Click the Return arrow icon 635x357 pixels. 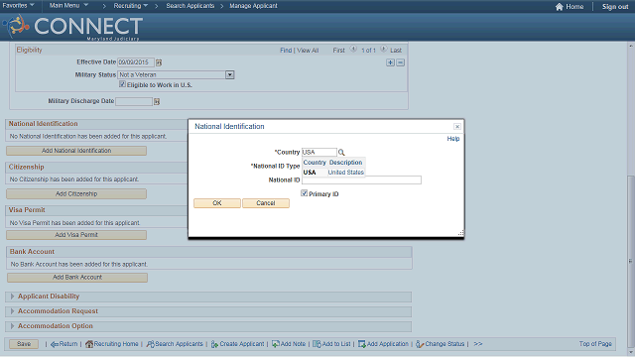(54, 344)
